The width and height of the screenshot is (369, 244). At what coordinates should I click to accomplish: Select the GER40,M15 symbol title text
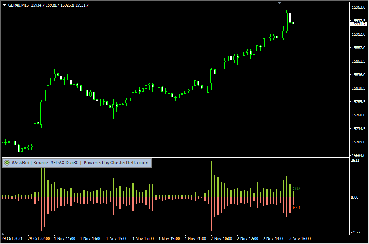(19, 5)
